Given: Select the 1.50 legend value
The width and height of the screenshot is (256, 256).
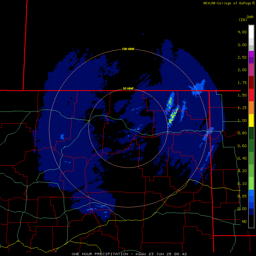Looking at the screenshot, I should [242, 95].
